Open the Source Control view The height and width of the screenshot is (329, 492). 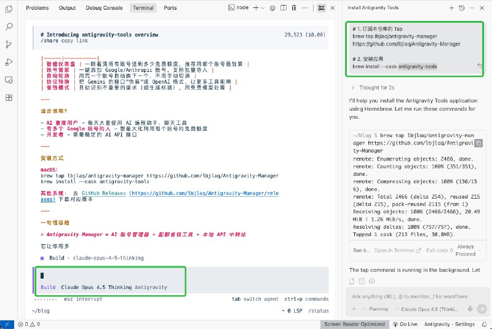(9, 44)
